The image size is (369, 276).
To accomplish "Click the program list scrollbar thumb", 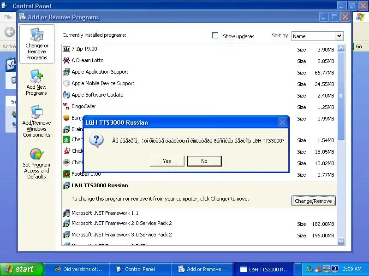I will pos(341,96).
